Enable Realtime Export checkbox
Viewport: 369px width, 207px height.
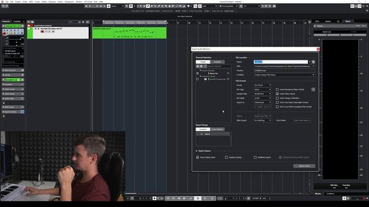(x=255, y=157)
